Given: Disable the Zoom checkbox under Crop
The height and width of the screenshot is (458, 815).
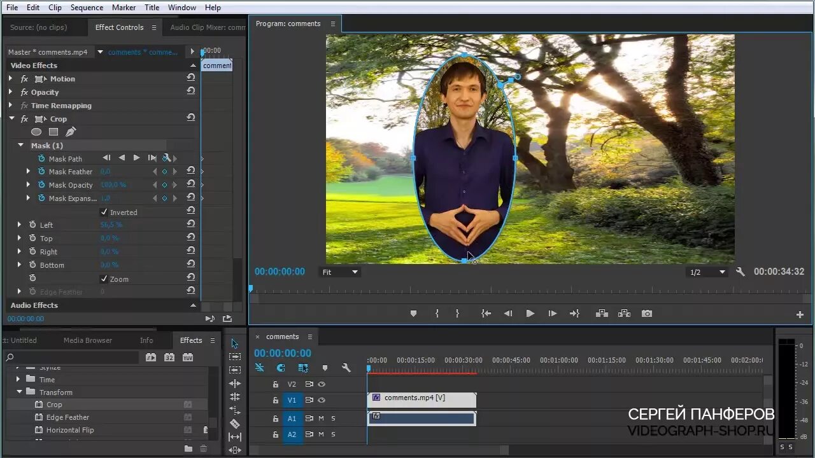Looking at the screenshot, I should [104, 279].
